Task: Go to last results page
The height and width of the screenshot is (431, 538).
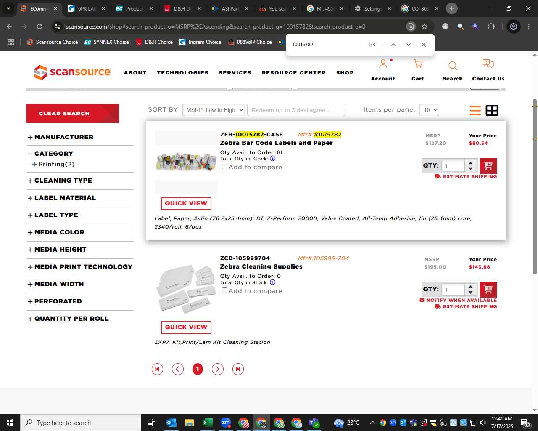Action: click(x=238, y=369)
